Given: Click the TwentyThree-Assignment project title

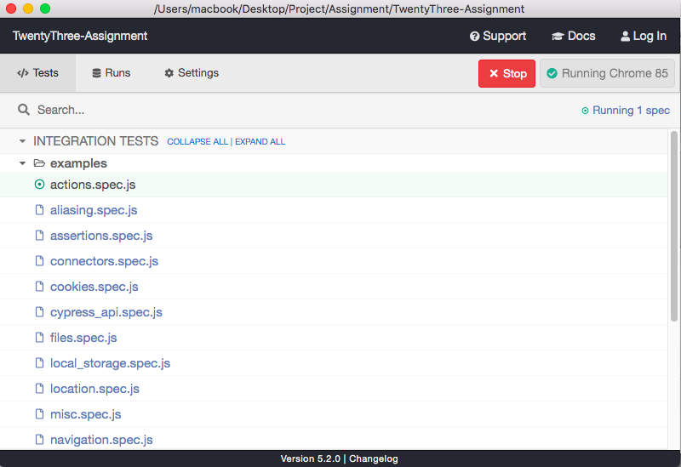Looking at the screenshot, I should click(80, 36).
